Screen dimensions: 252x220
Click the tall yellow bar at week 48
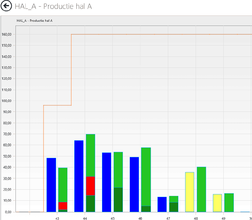pyautogui.click(x=190, y=192)
